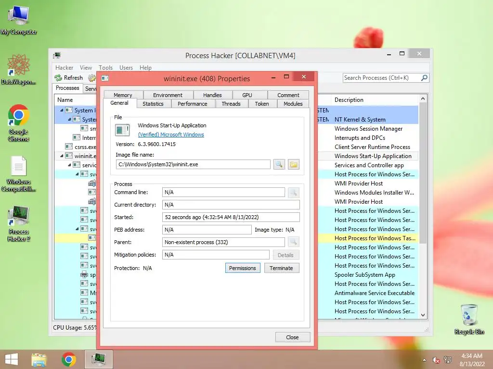The height and width of the screenshot is (369, 493).
Task: Click the greyed-out parent process inspect button
Action: tap(293, 242)
